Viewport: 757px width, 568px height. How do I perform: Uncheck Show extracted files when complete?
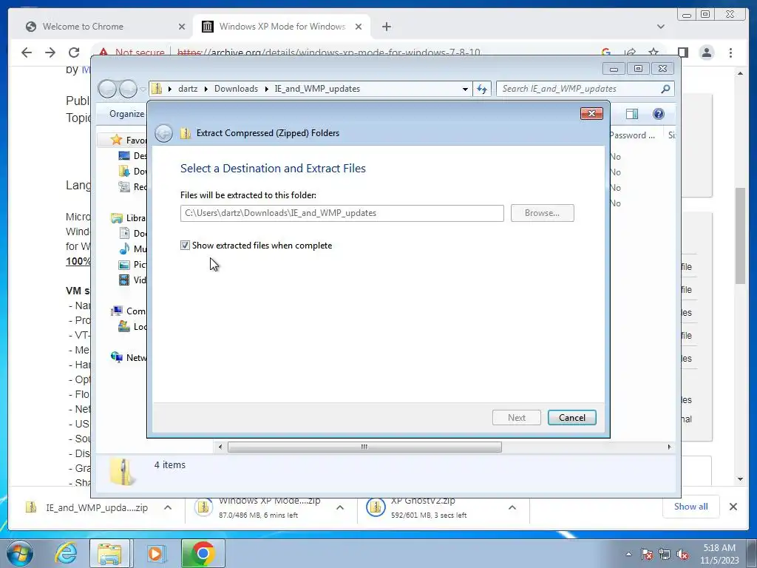185,246
